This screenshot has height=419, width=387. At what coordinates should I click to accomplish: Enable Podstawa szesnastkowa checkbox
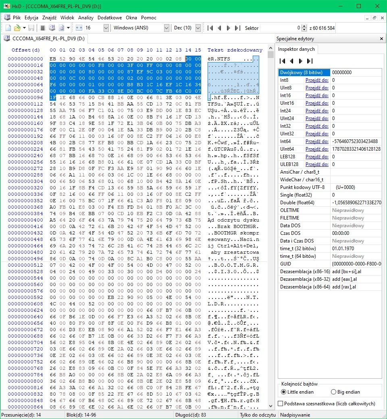point(327,404)
